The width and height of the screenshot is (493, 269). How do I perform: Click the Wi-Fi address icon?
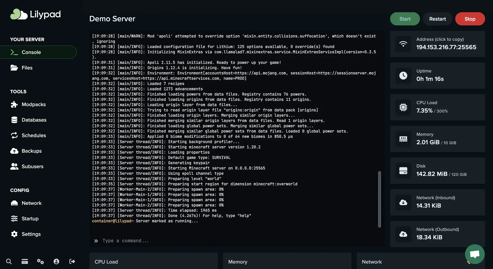[403, 44]
